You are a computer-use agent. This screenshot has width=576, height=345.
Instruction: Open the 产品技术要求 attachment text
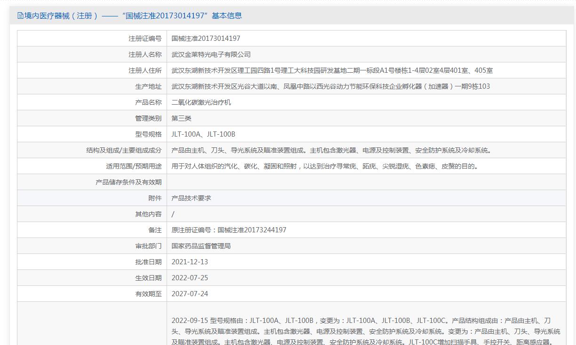click(191, 198)
